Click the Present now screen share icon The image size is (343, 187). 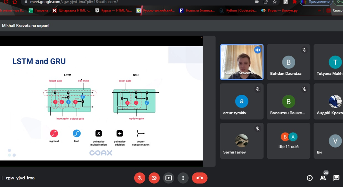pyautogui.click(x=169, y=178)
